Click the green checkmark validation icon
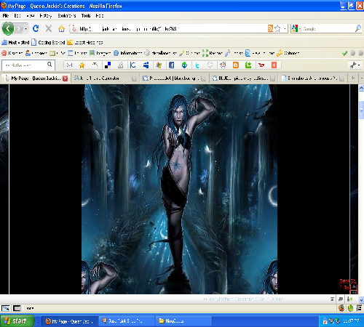This screenshot has width=364, height=327. (344, 53)
